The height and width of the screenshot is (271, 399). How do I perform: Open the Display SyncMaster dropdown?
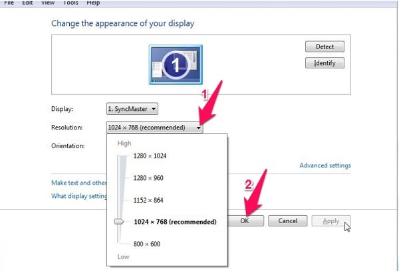[132, 108]
